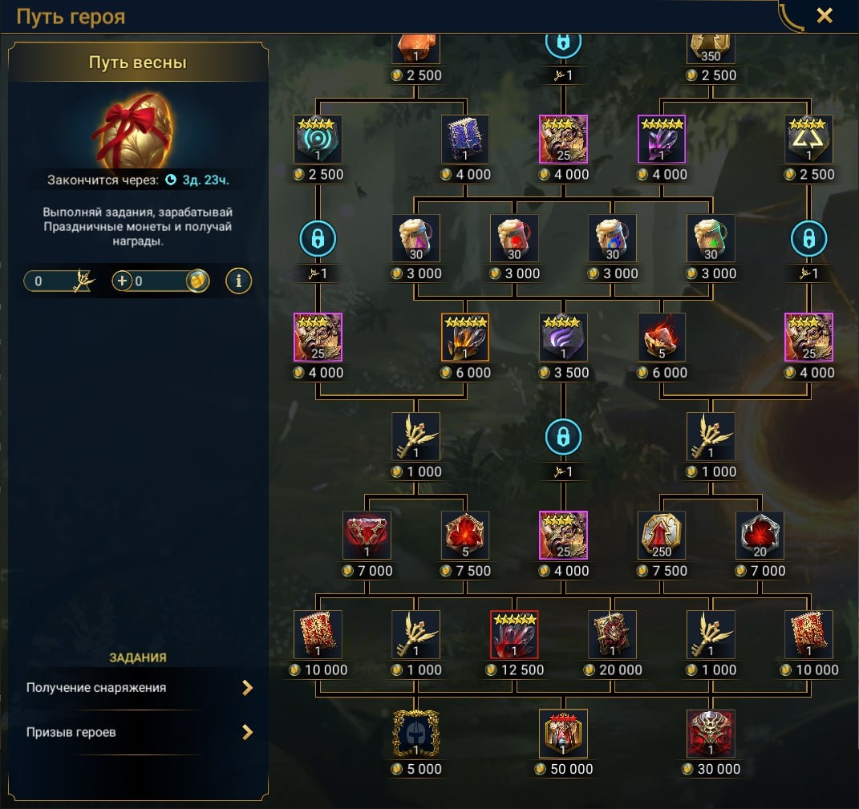Screen dimensions: 859x809
Task: Close the Путь героя window
Action: (825, 15)
